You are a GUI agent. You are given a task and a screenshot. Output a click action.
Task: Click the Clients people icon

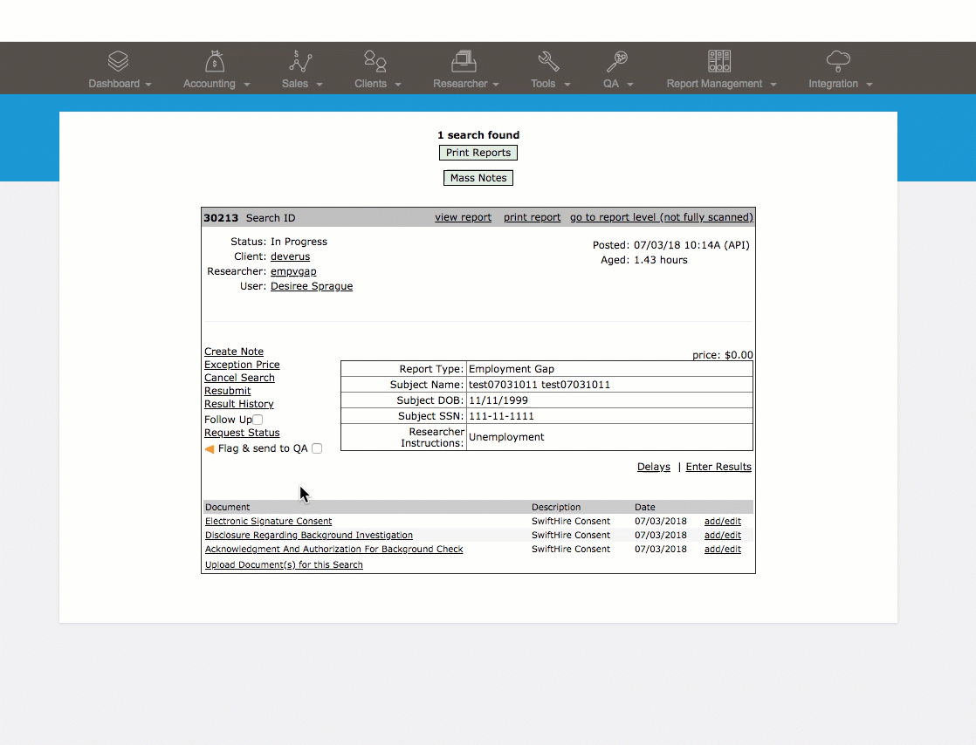pos(375,61)
